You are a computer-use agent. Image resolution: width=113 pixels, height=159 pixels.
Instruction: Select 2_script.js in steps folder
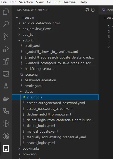point(55,97)
